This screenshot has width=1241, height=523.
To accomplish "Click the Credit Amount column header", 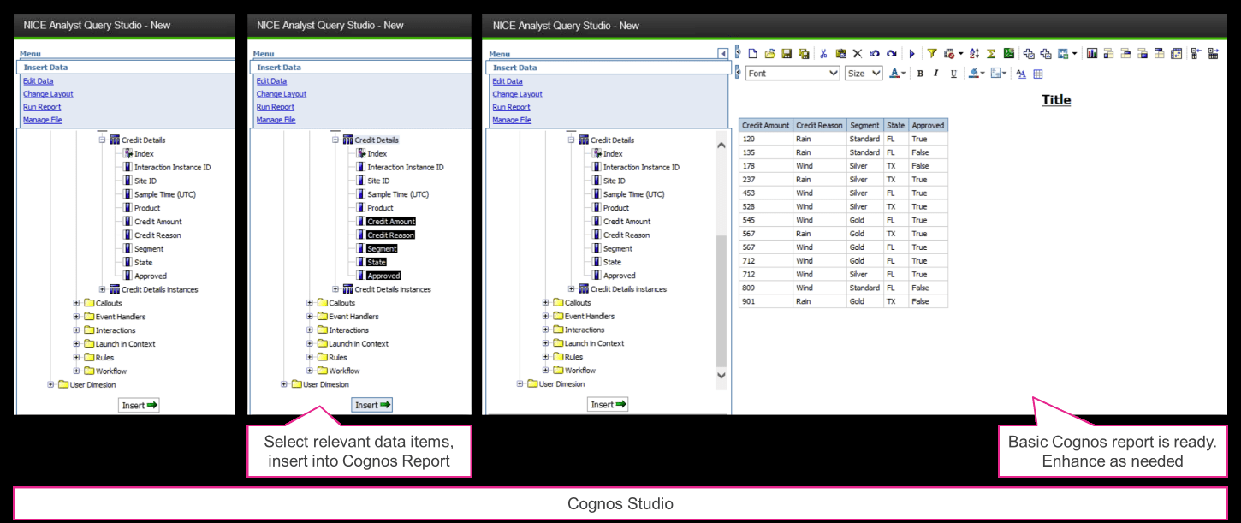I will coord(766,125).
